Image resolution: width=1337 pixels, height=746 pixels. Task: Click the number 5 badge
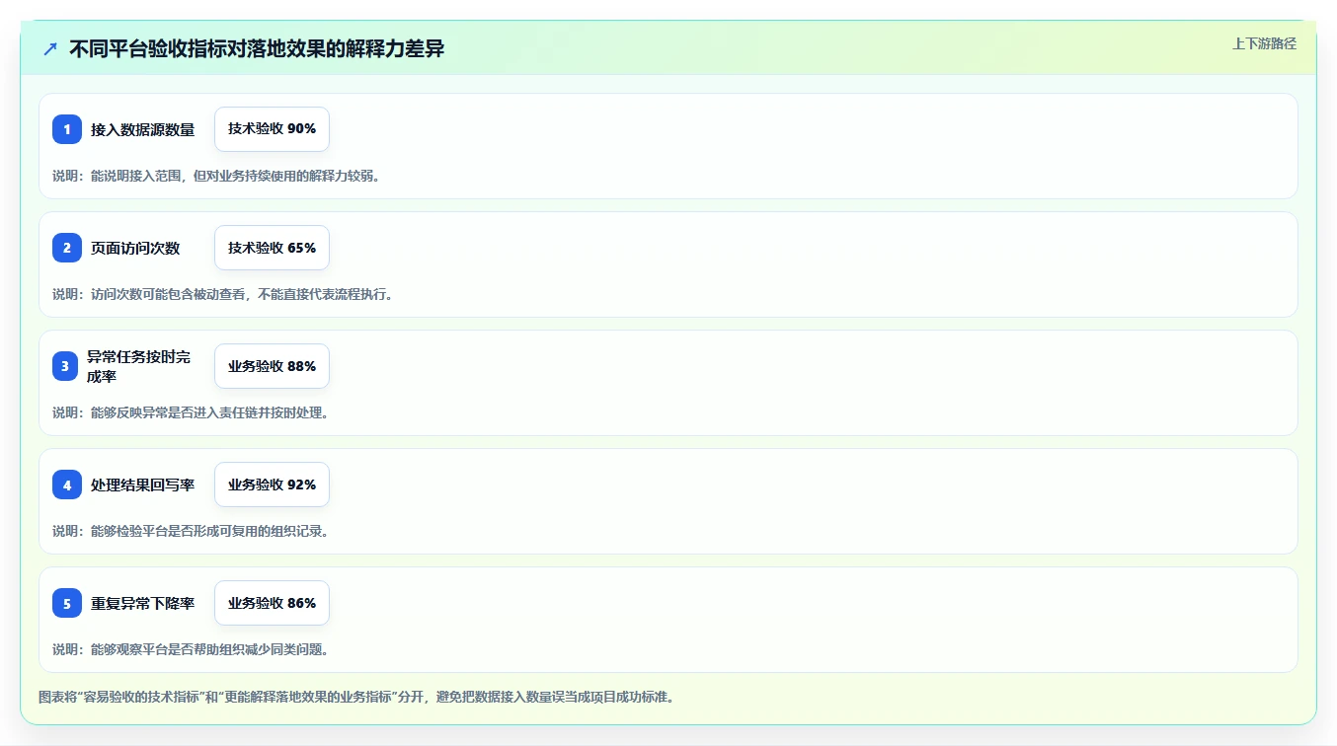coord(67,603)
